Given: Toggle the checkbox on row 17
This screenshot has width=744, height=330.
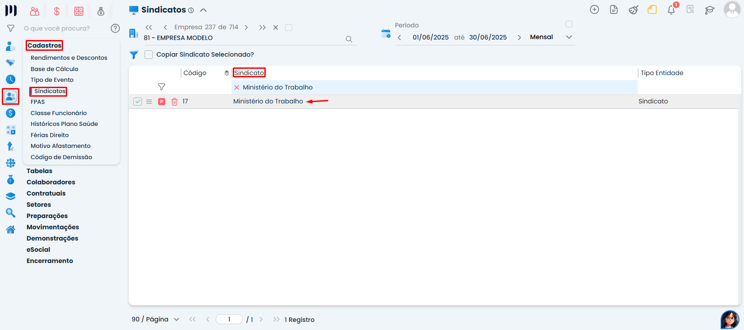Looking at the screenshot, I should pyautogui.click(x=138, y=102).
